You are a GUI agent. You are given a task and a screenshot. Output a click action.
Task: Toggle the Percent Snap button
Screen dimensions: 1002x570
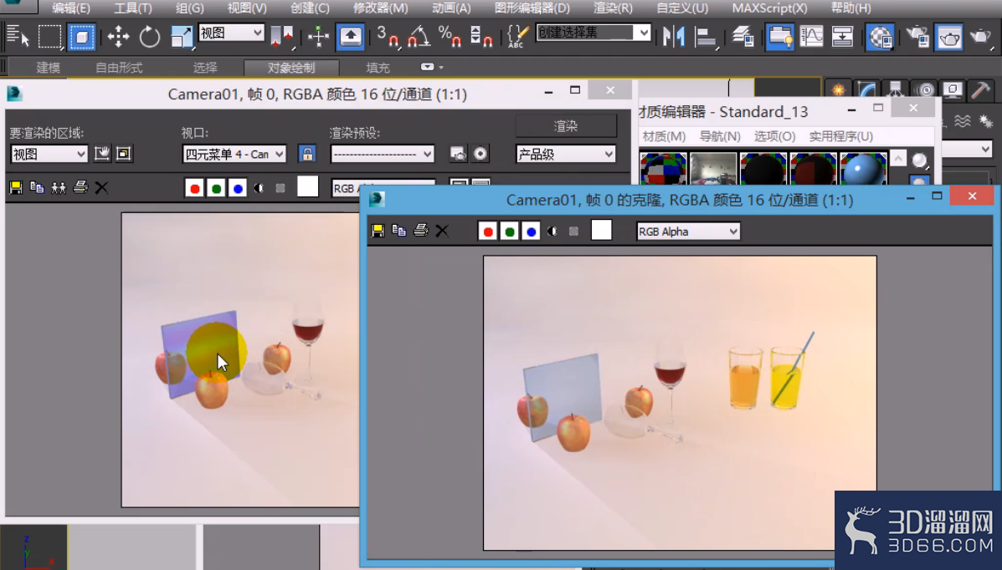pos(450,37)
